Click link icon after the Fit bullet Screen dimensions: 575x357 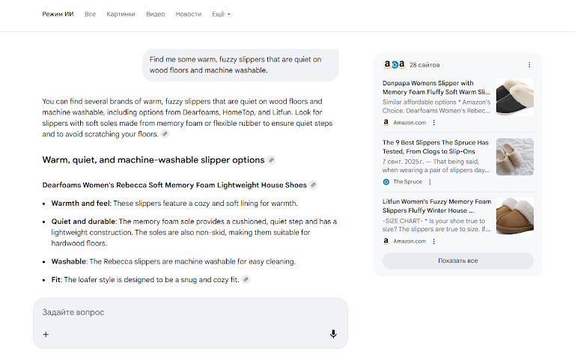(x=246, y=280)
